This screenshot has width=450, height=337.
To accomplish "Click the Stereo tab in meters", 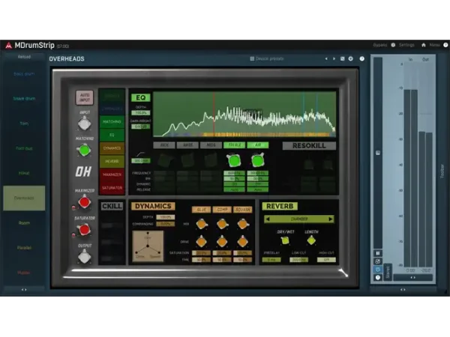I will pyautogui.click(x=388, y=272).
